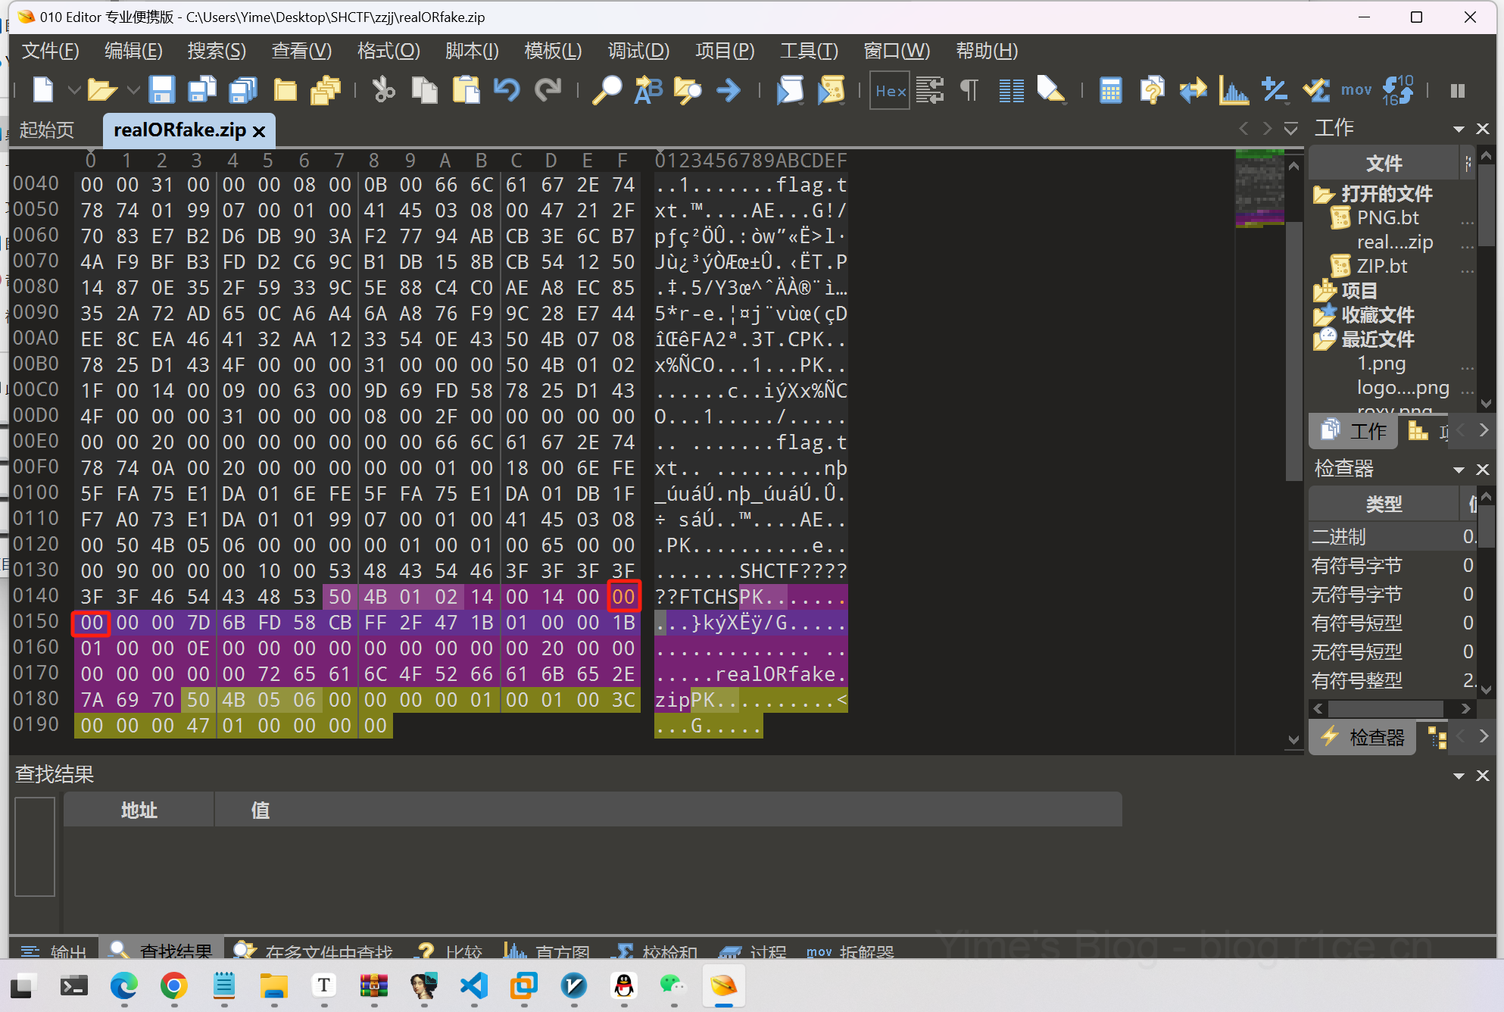Viewport: 1504px width, 1012px height.
Task: Click the 地址 column header
Action: click(x=139, y=810)
